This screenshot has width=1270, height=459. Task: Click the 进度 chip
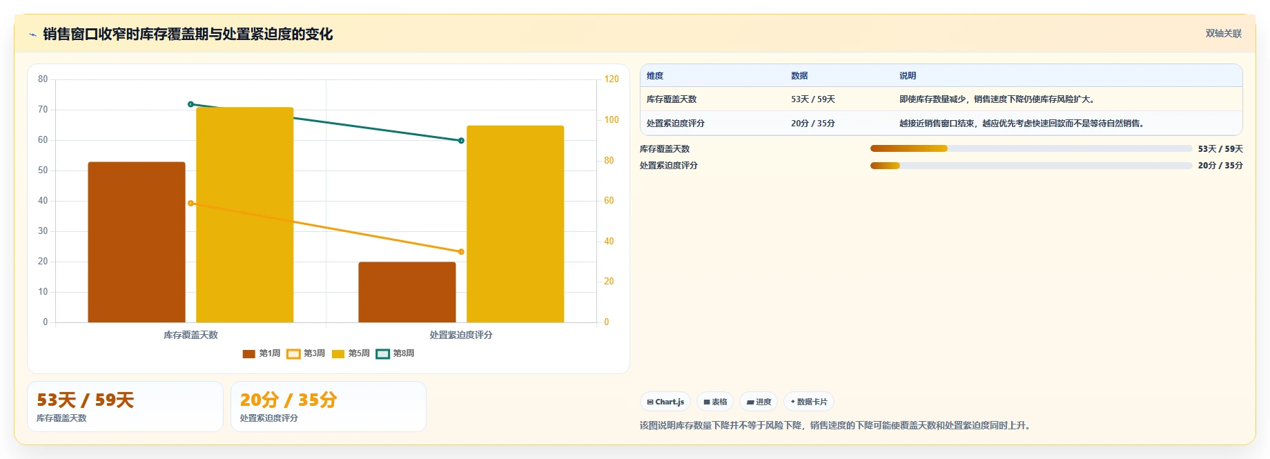click(759, 402)
